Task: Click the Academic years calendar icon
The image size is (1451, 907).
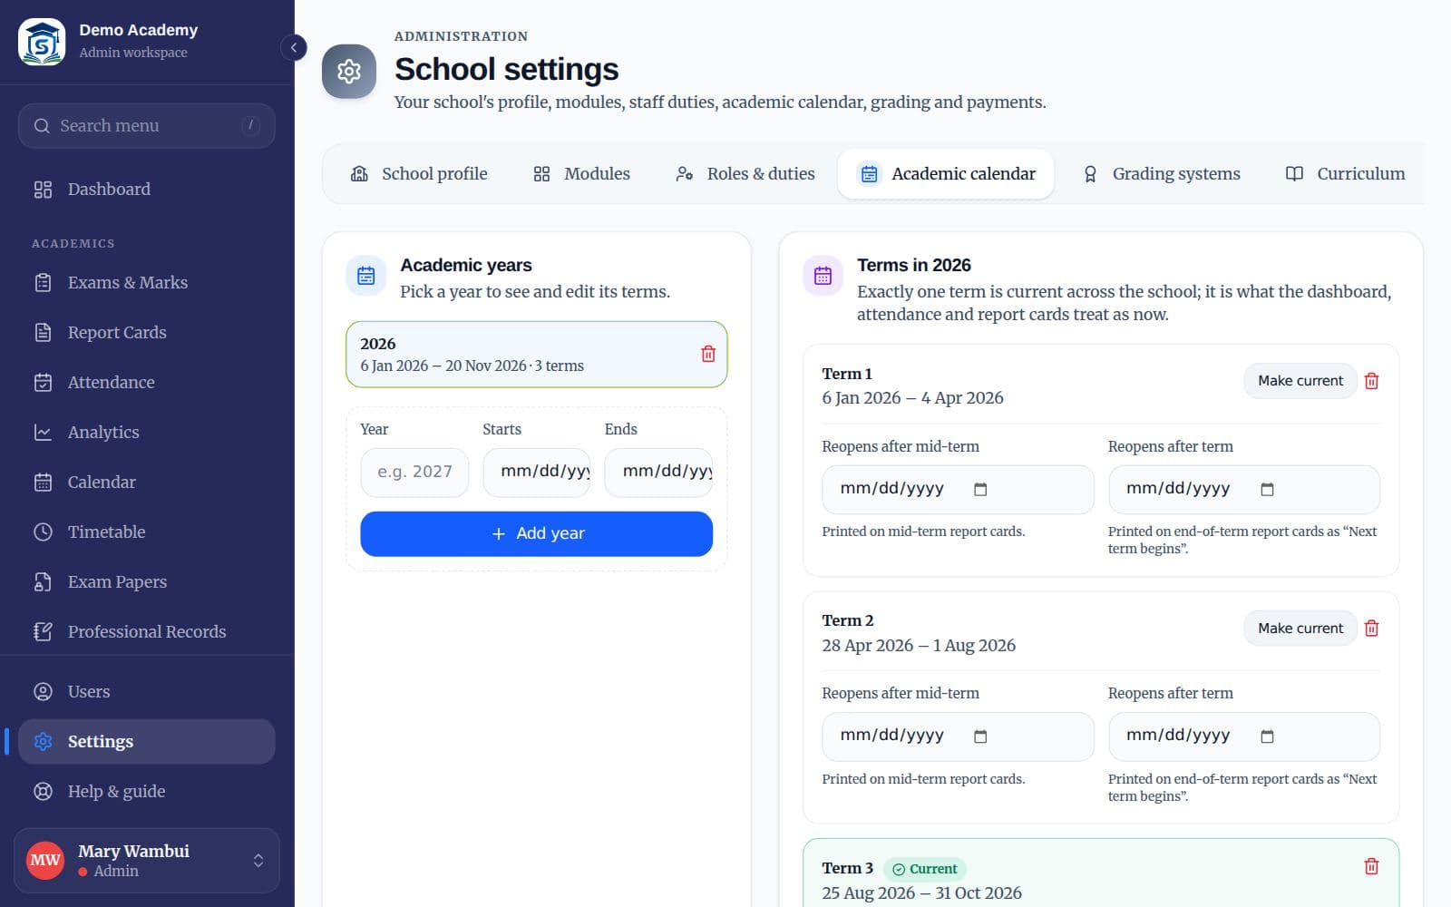Action: tap(366, 276)
